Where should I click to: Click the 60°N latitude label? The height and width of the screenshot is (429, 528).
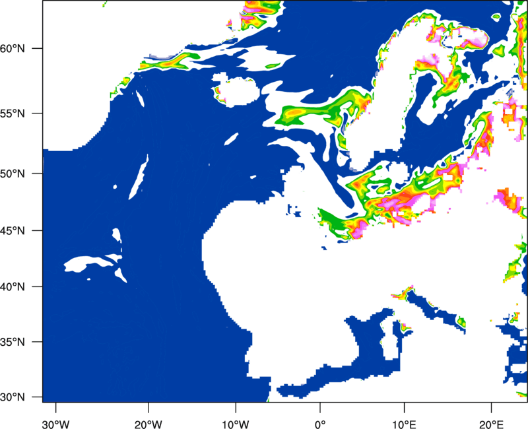point(13,48)
